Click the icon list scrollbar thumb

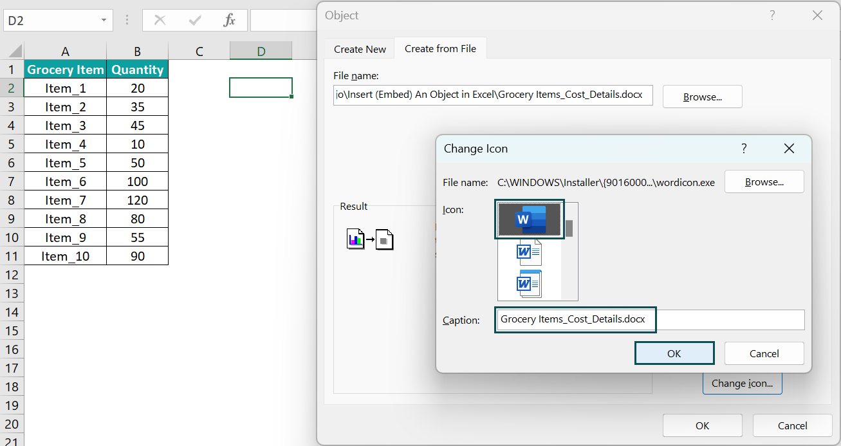click(569, 228)
